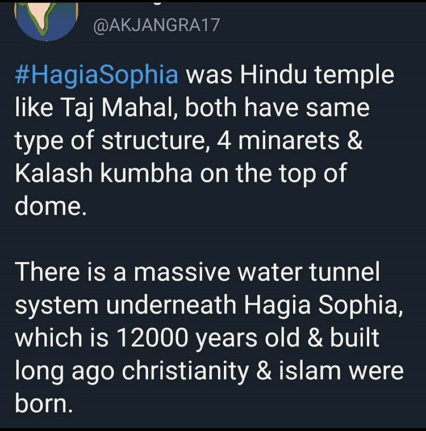Screen dimensions: 426x431
Task: Click the words 'was Hindu temple'
Action: pyautogui.click(x=290, y=75)
